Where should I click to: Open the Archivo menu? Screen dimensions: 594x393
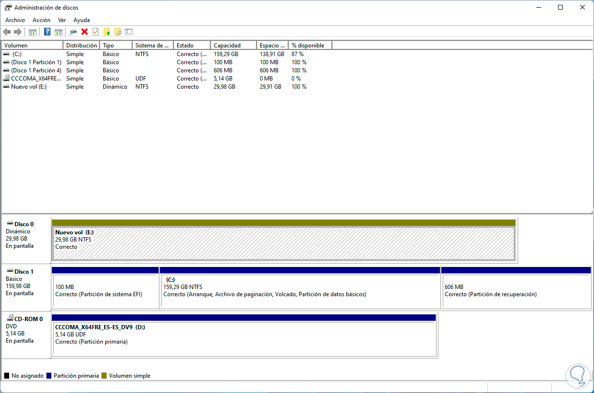point(15,20)
